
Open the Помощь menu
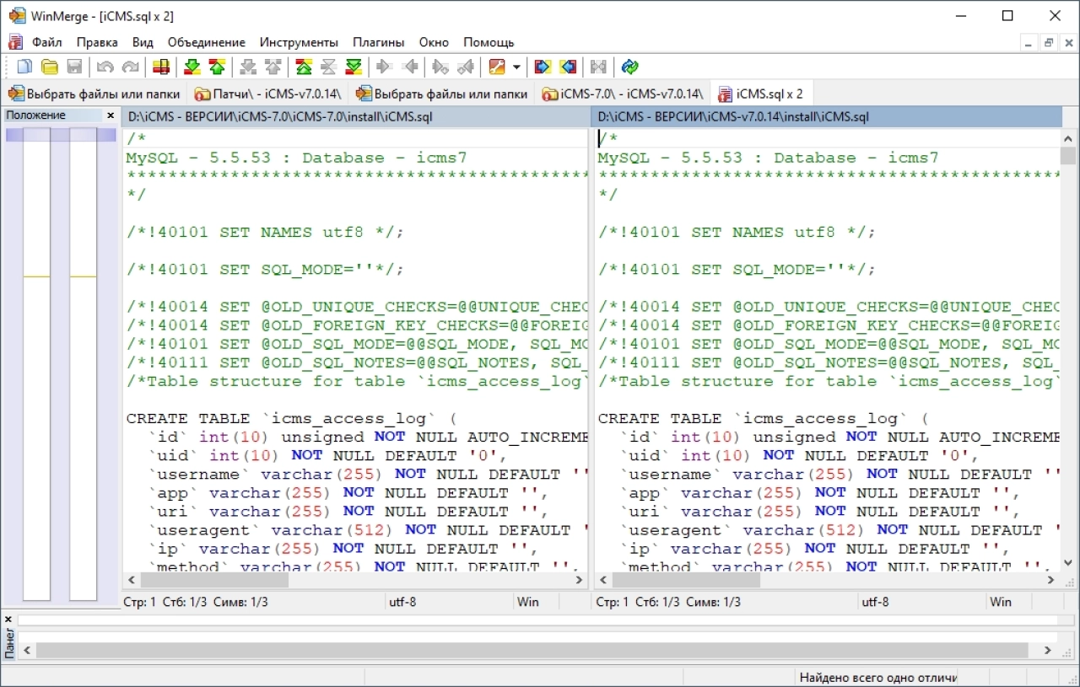[489, 42]
